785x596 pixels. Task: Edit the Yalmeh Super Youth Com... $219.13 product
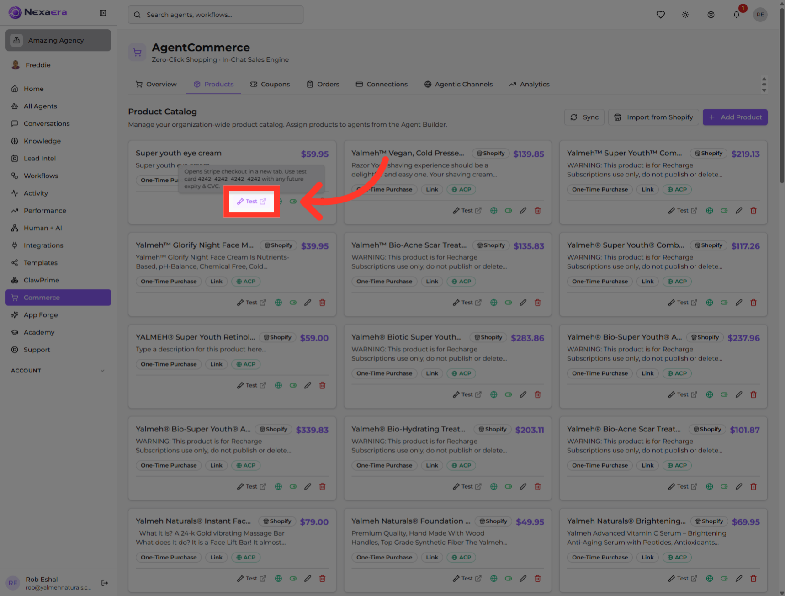point(739,211)
